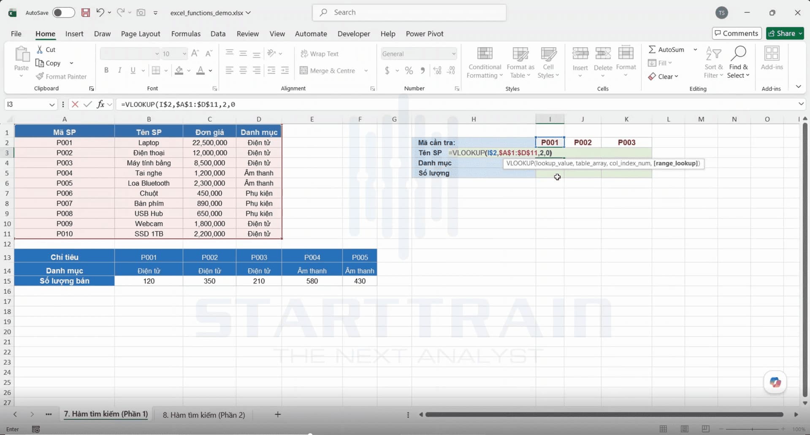The height and width of the screenshot is (435, 810).
Task: Switch to Page Break Preview icon
Action: coord(705,429)
